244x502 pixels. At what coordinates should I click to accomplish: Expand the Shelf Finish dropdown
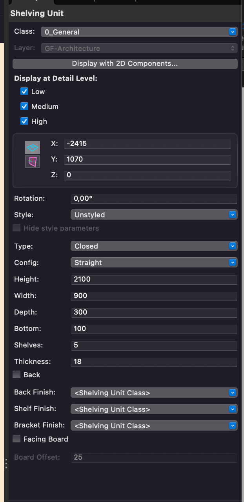154,409
